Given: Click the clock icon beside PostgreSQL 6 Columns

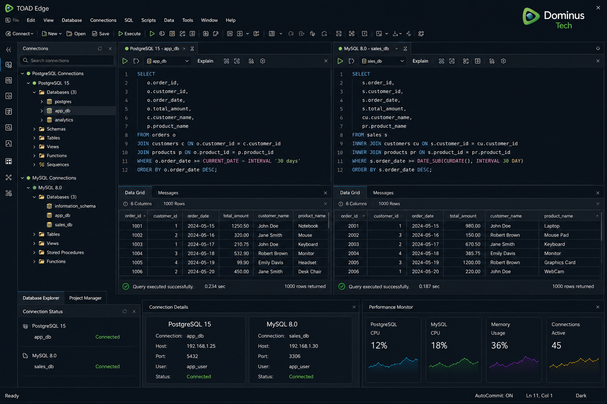Looking at the screenshot, I should (125, 204).
